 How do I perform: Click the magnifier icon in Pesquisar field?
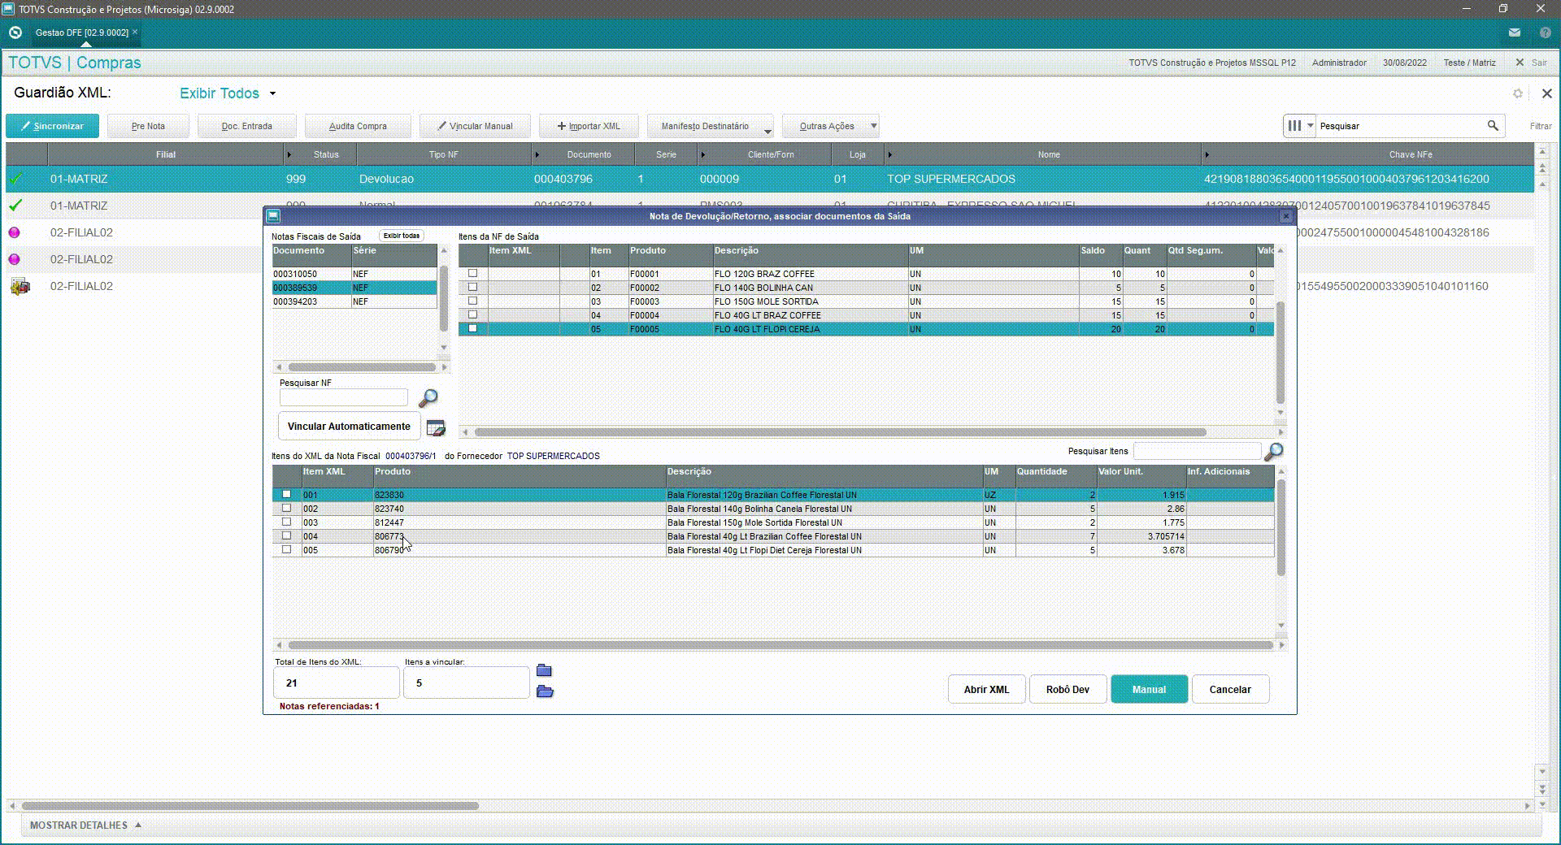pyautogui.click(x=1493, y=126)
